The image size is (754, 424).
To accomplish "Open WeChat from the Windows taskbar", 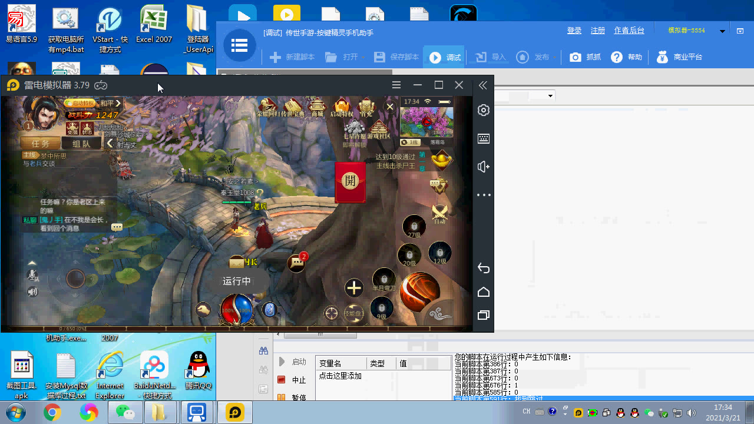I will (124, 412).
